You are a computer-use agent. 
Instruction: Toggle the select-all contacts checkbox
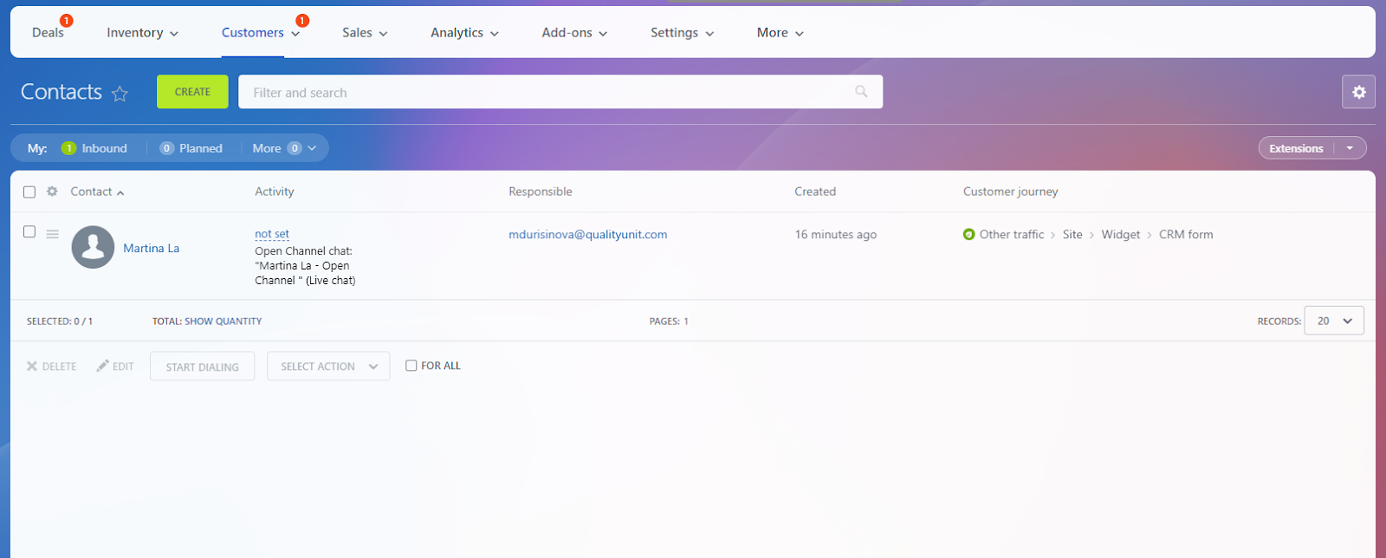(29, 192)
